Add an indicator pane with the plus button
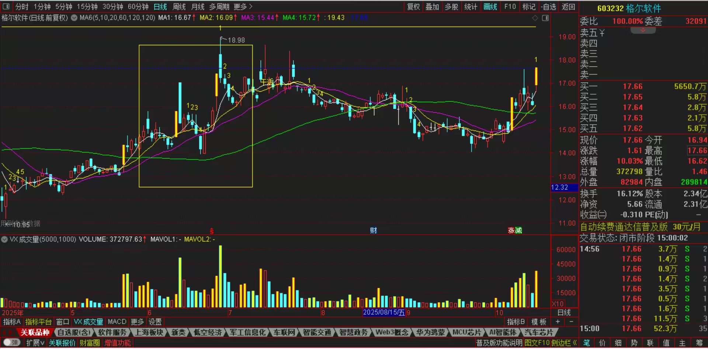 tap(558, 322)
